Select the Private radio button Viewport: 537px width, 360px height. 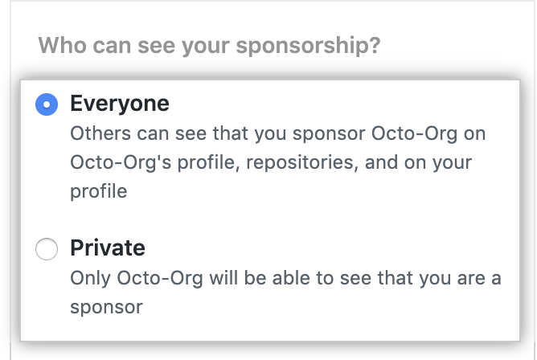(x=47, y=250)
